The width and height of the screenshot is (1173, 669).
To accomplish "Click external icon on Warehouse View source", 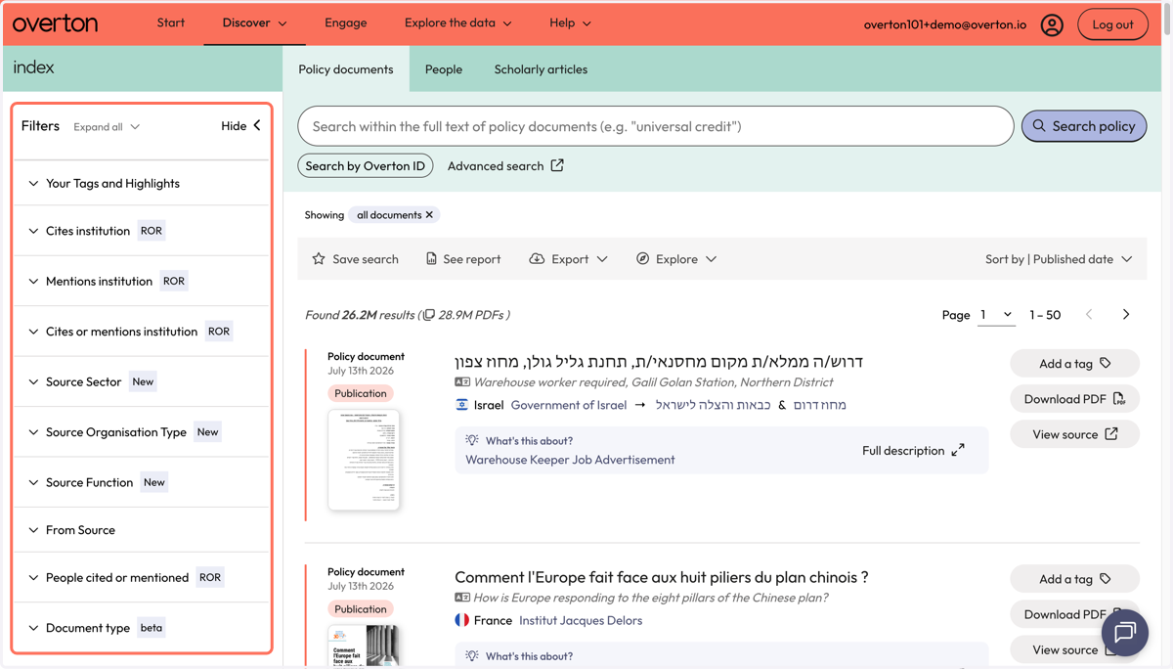I will pos(1111,434).
